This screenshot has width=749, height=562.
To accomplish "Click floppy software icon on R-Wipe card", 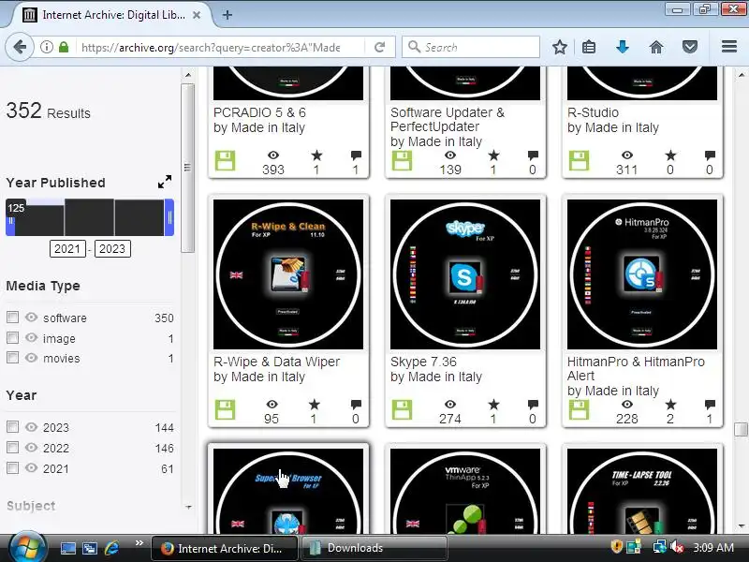I will tap(225, 410).
